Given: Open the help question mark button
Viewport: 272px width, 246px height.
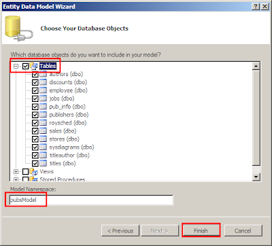Looking at the screenshot, I should pos(256,7).
